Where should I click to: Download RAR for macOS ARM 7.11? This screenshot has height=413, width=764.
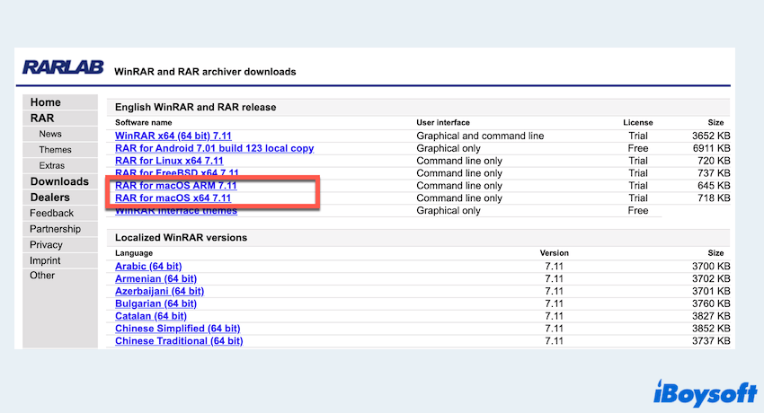178,186
